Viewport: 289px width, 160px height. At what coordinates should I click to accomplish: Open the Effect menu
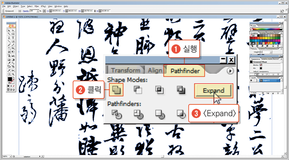(x=43, y=6)
